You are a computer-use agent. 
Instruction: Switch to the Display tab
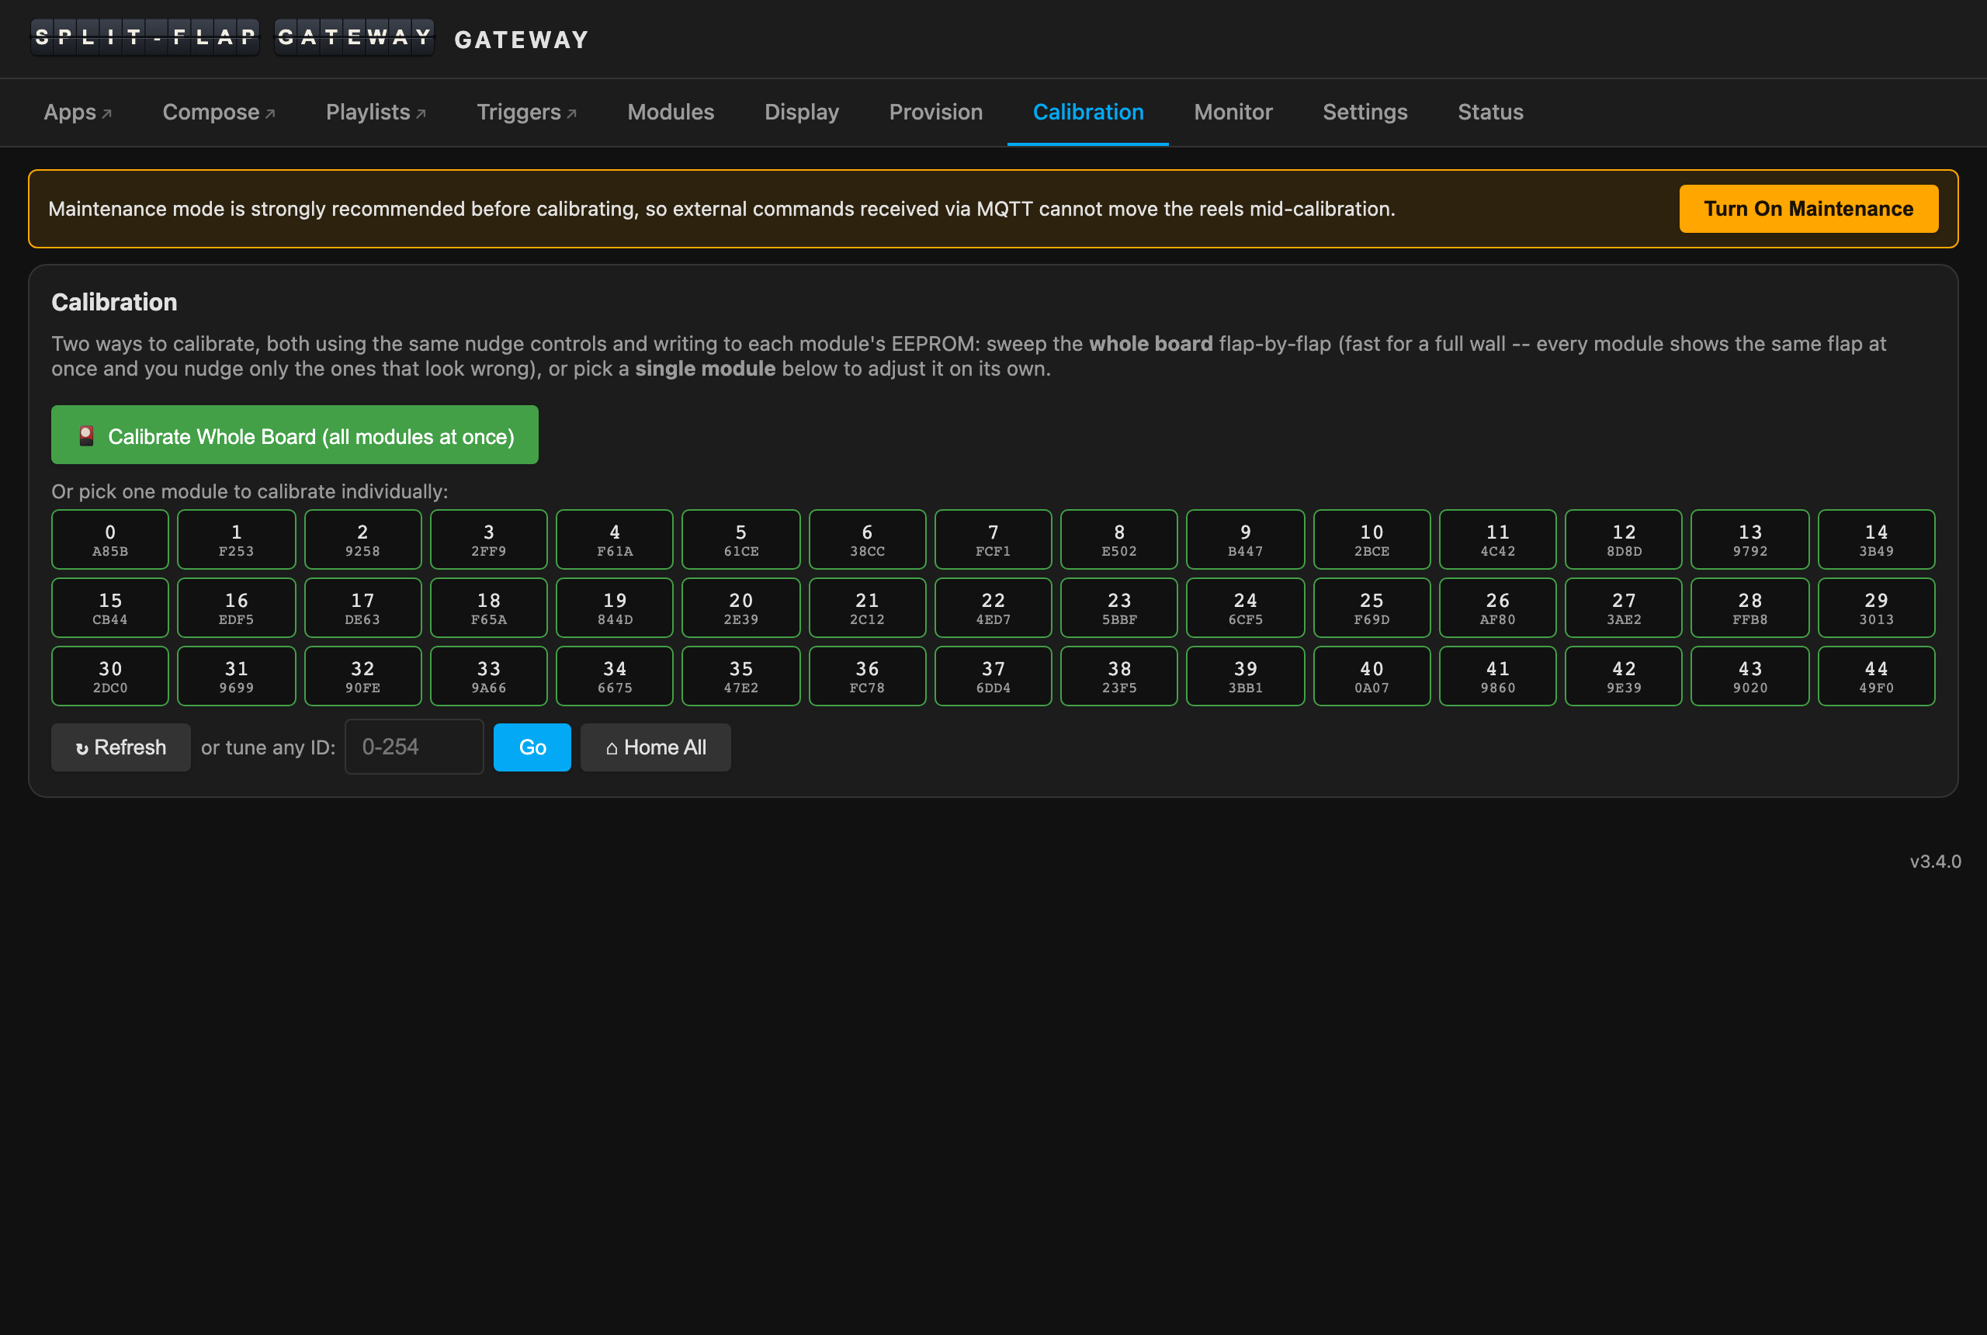(801, 113)
